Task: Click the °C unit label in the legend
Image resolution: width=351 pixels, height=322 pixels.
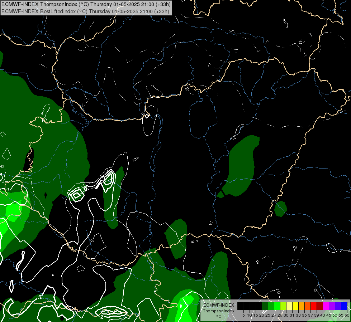Action: [219, 316]
